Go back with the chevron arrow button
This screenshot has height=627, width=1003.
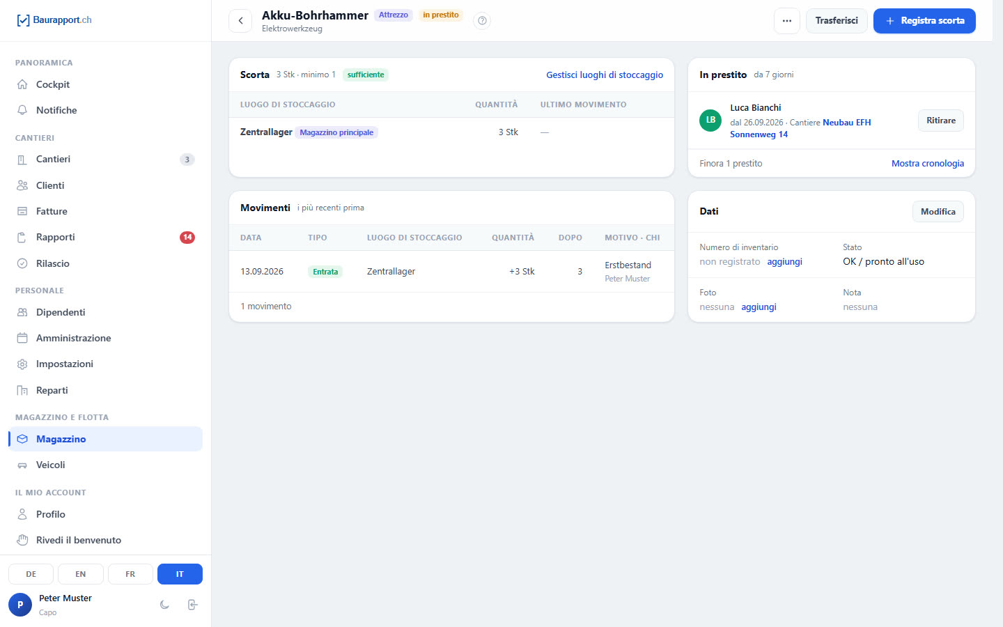click(240, 21)
